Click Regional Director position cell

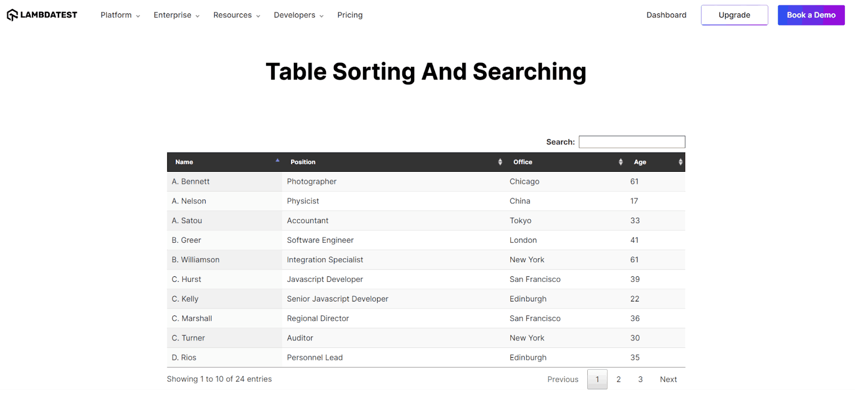click(393, 319)
